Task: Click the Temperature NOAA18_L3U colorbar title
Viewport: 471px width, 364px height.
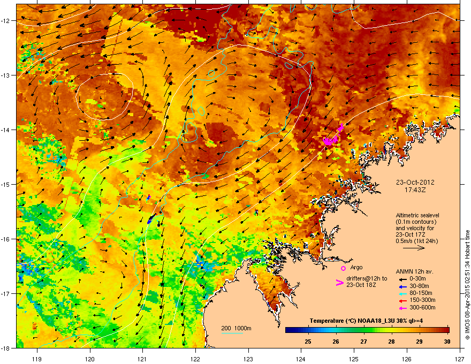Action: point(366,321)
